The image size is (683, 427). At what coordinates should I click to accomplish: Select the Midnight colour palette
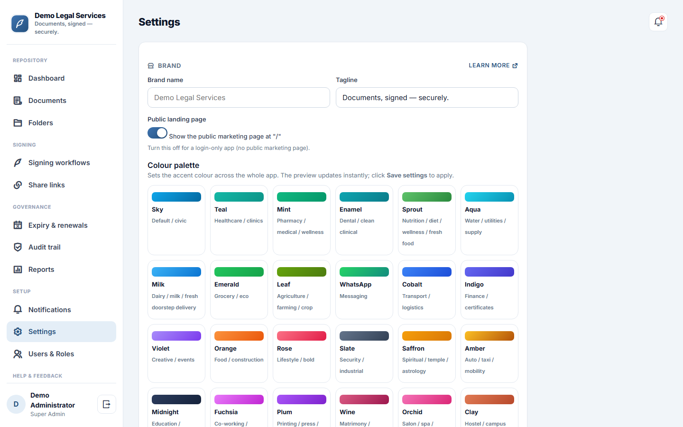(176, 408)
